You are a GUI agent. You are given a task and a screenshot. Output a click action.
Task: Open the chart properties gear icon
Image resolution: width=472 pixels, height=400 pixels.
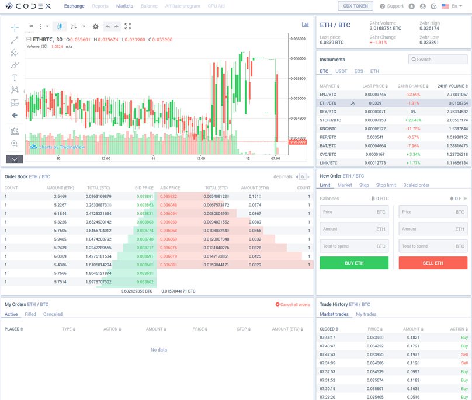tap(95, 26)
